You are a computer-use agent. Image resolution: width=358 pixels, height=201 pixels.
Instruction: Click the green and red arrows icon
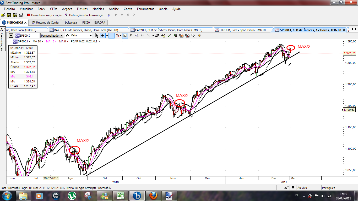pos(175,36)
